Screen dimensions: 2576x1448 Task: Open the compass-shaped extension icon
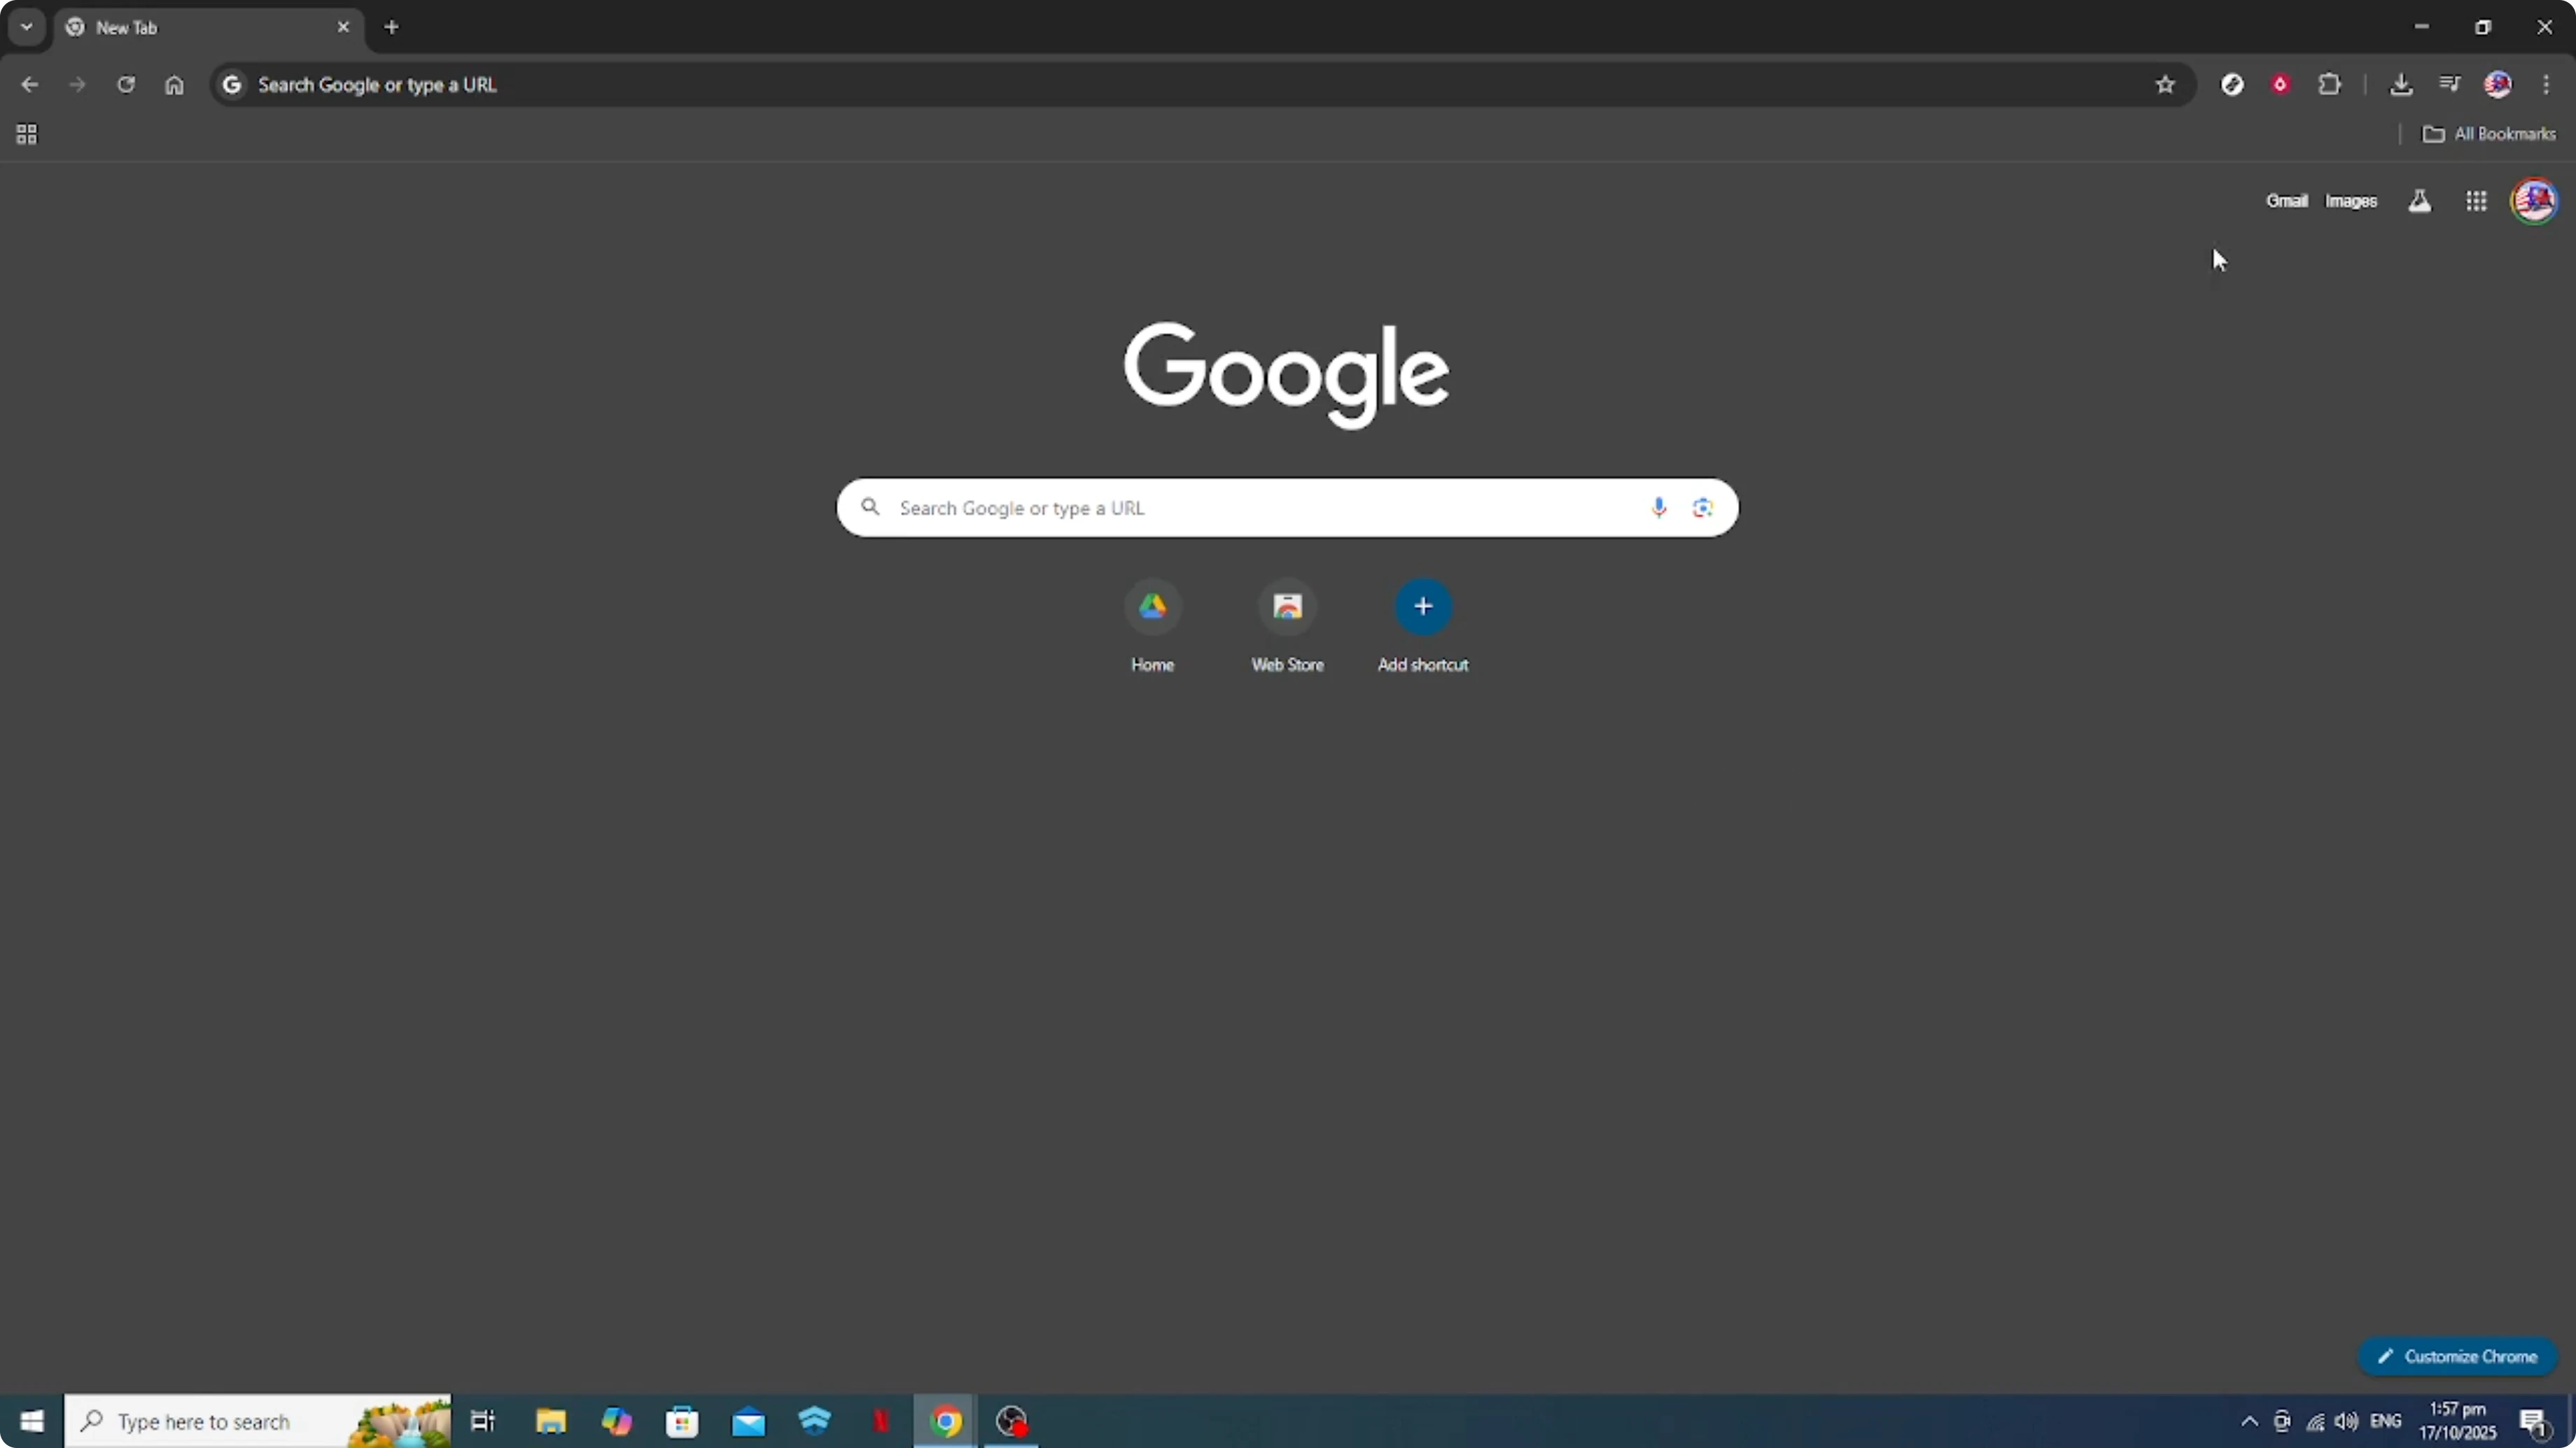(x=2232, y=85)
